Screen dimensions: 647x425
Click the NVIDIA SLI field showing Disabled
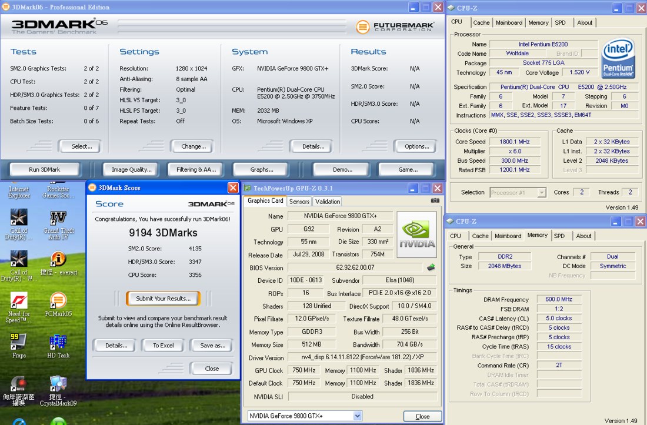(362, 397)
